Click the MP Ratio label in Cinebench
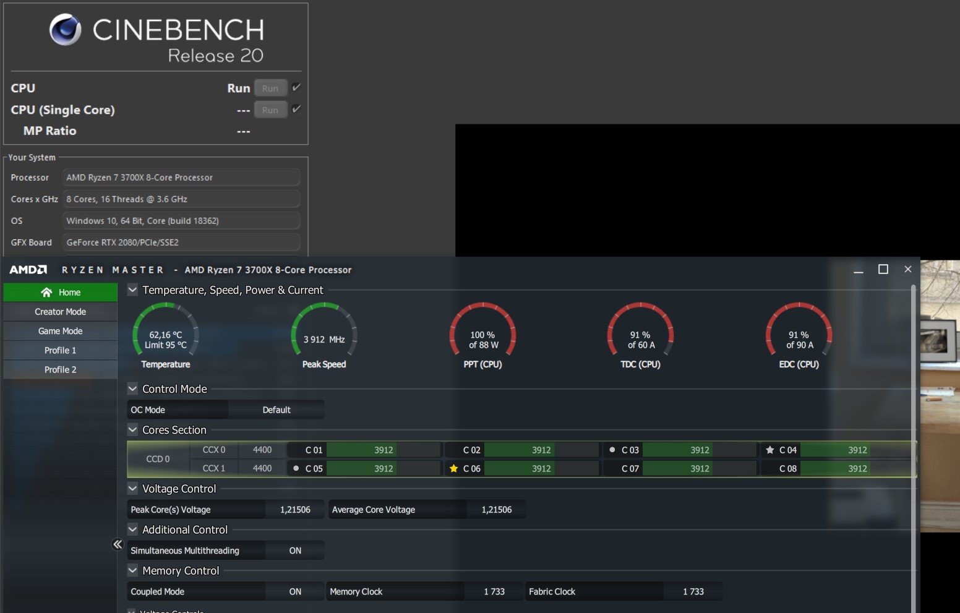The height and width of the screenshot is (613, 960). (x=49, y=131)
